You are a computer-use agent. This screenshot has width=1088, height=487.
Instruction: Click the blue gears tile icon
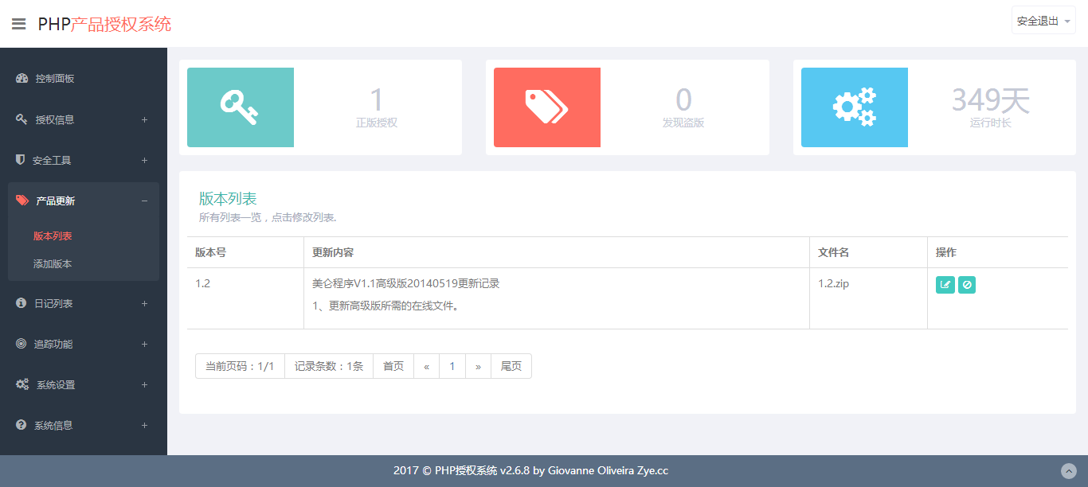point(854,107)
